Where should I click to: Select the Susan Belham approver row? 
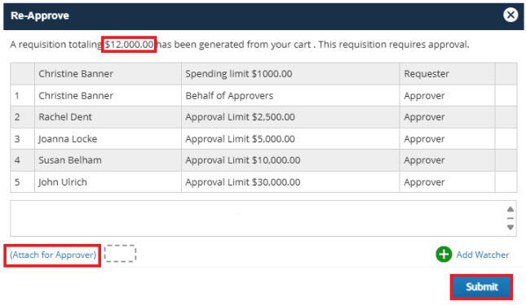click(263, 160)
